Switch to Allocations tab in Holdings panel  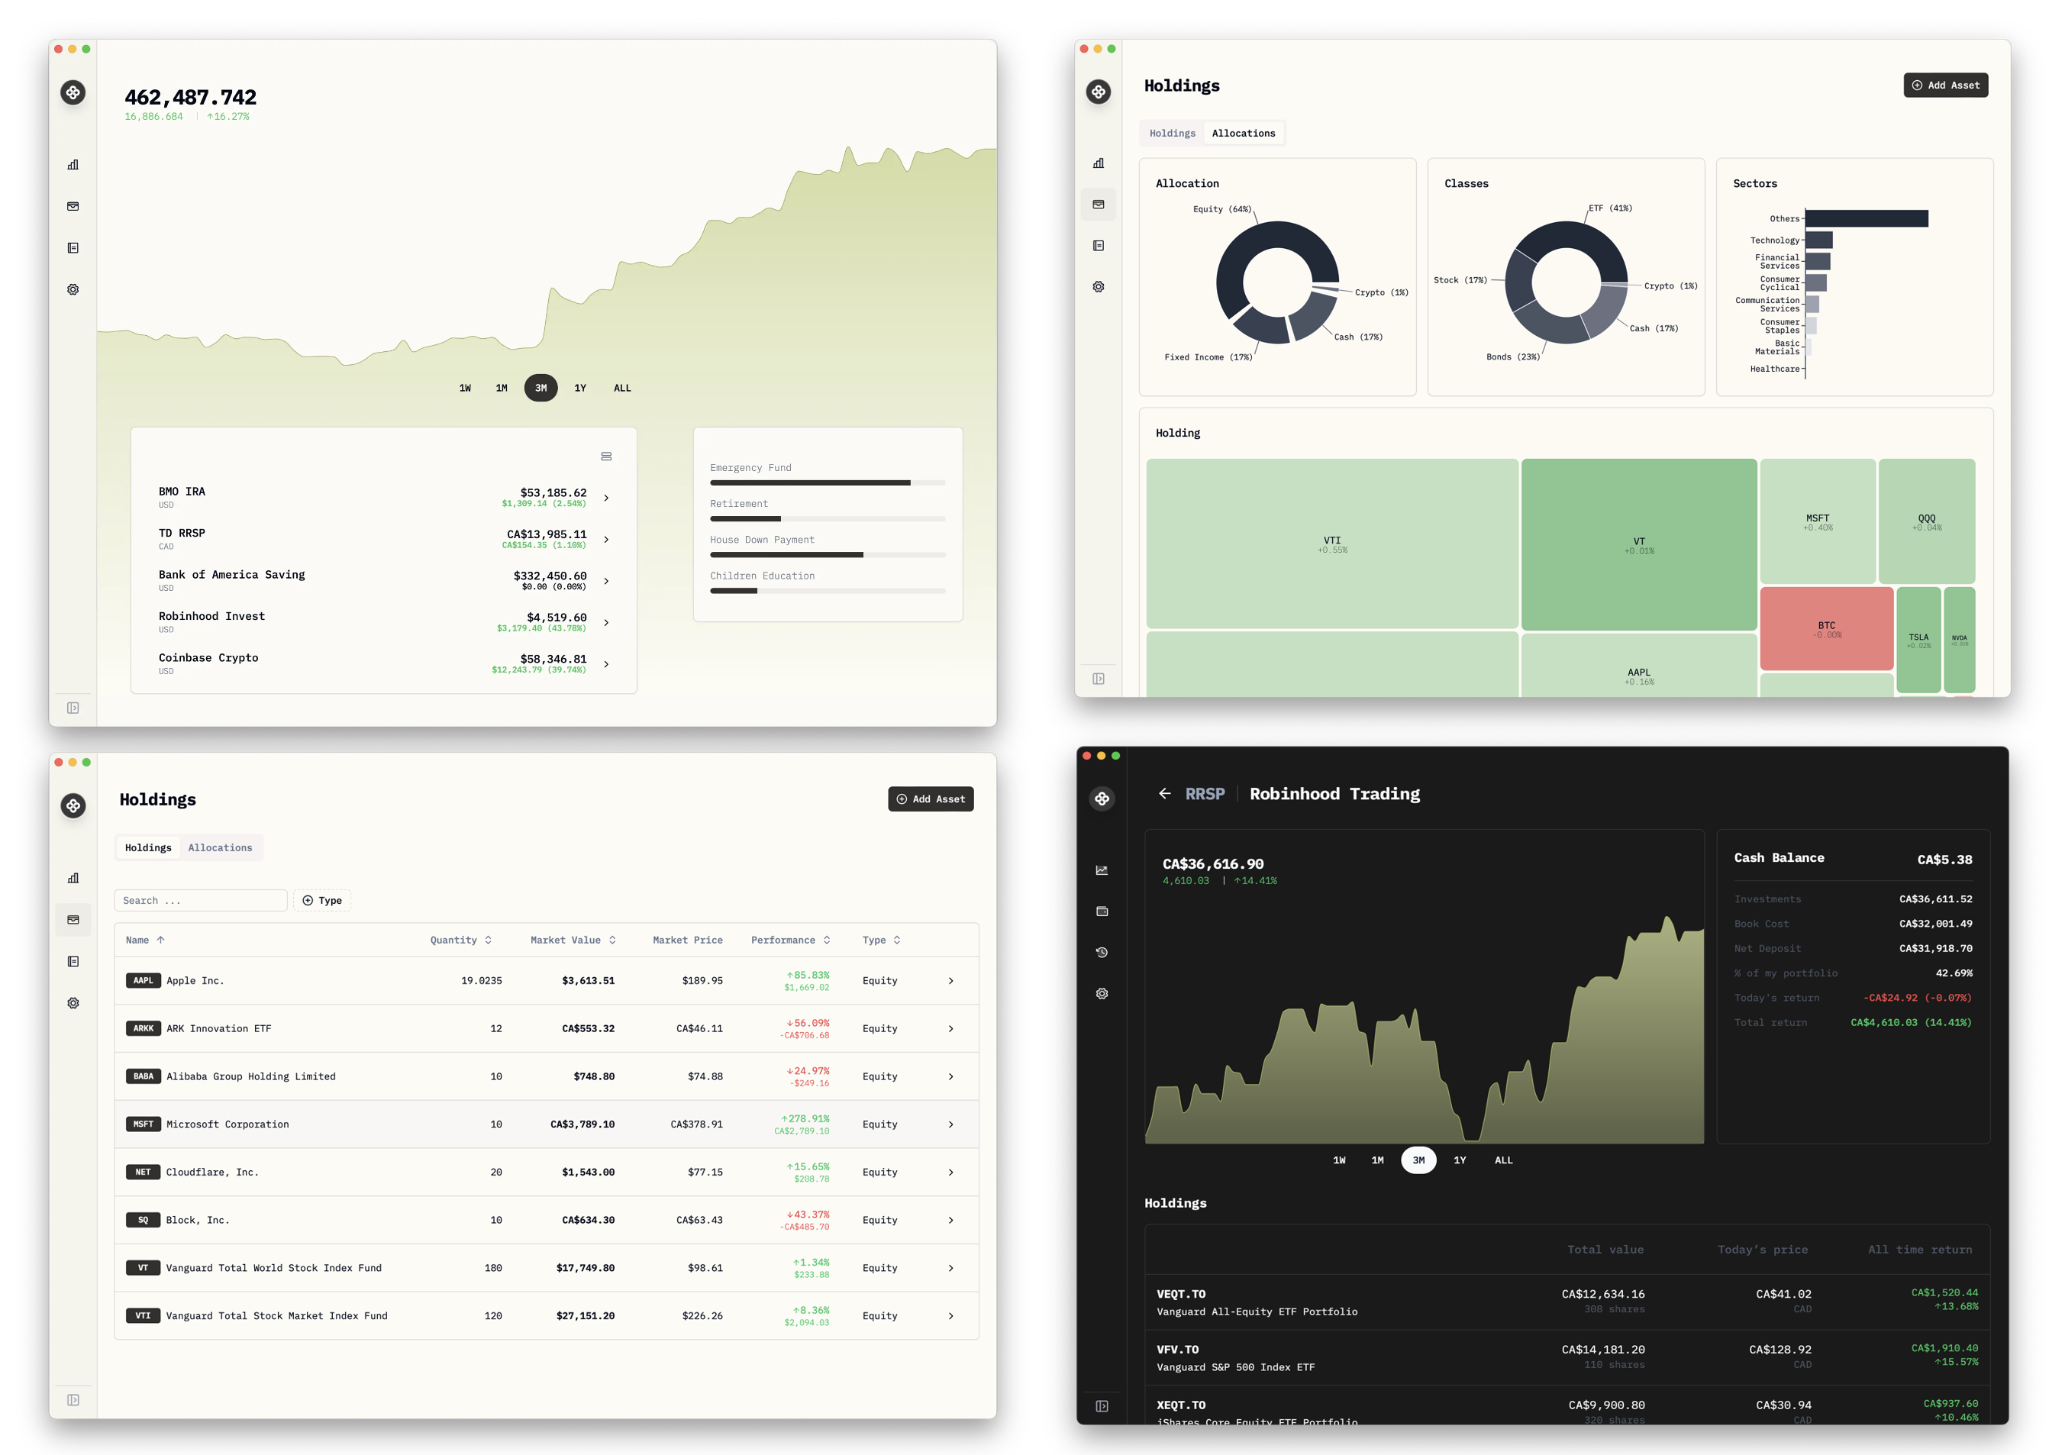(x=221, y=847)
